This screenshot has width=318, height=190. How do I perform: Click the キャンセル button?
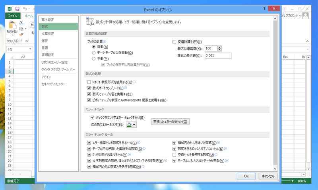click(268, 176)
